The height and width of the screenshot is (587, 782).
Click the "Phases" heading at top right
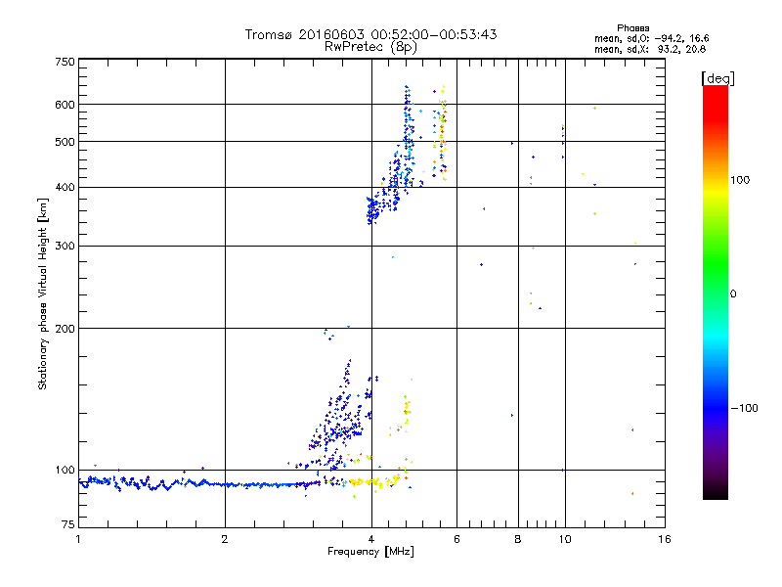click(x=632, y=28)
